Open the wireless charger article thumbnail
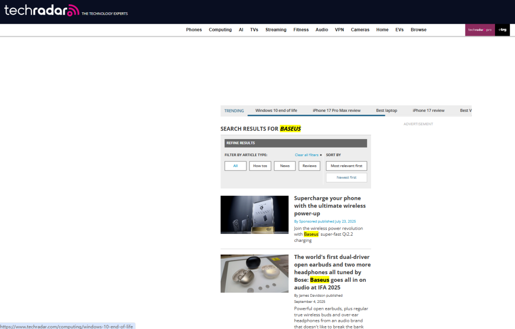This screenshot has height=329, width=515. (254, 215)
